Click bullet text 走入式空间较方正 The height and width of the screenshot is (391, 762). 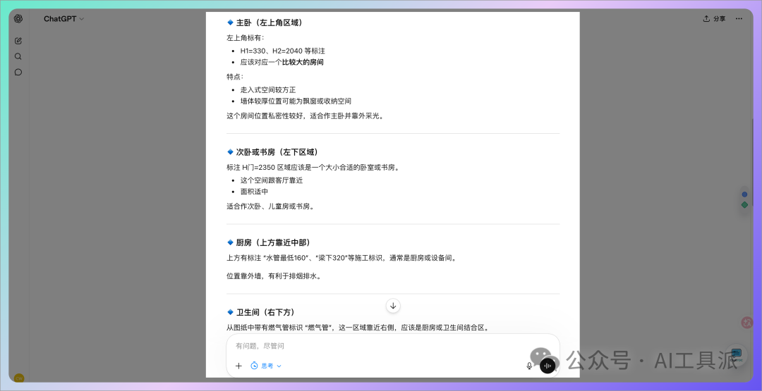pos(268,90)
